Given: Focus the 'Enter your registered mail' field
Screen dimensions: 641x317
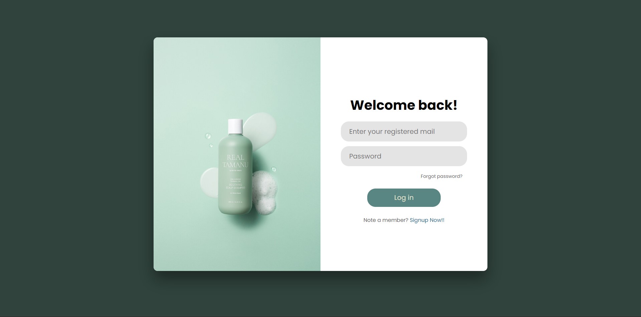Looking at the screenshot, I should [x=404, y=131].
